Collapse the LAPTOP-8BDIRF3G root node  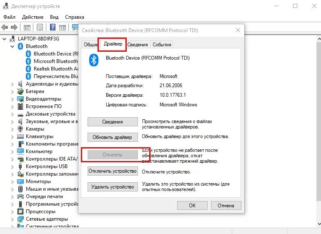coord(4,39)
